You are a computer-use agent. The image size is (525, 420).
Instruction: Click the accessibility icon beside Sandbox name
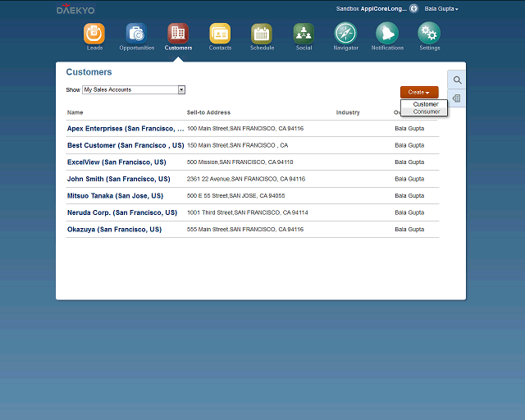point(413,9)
